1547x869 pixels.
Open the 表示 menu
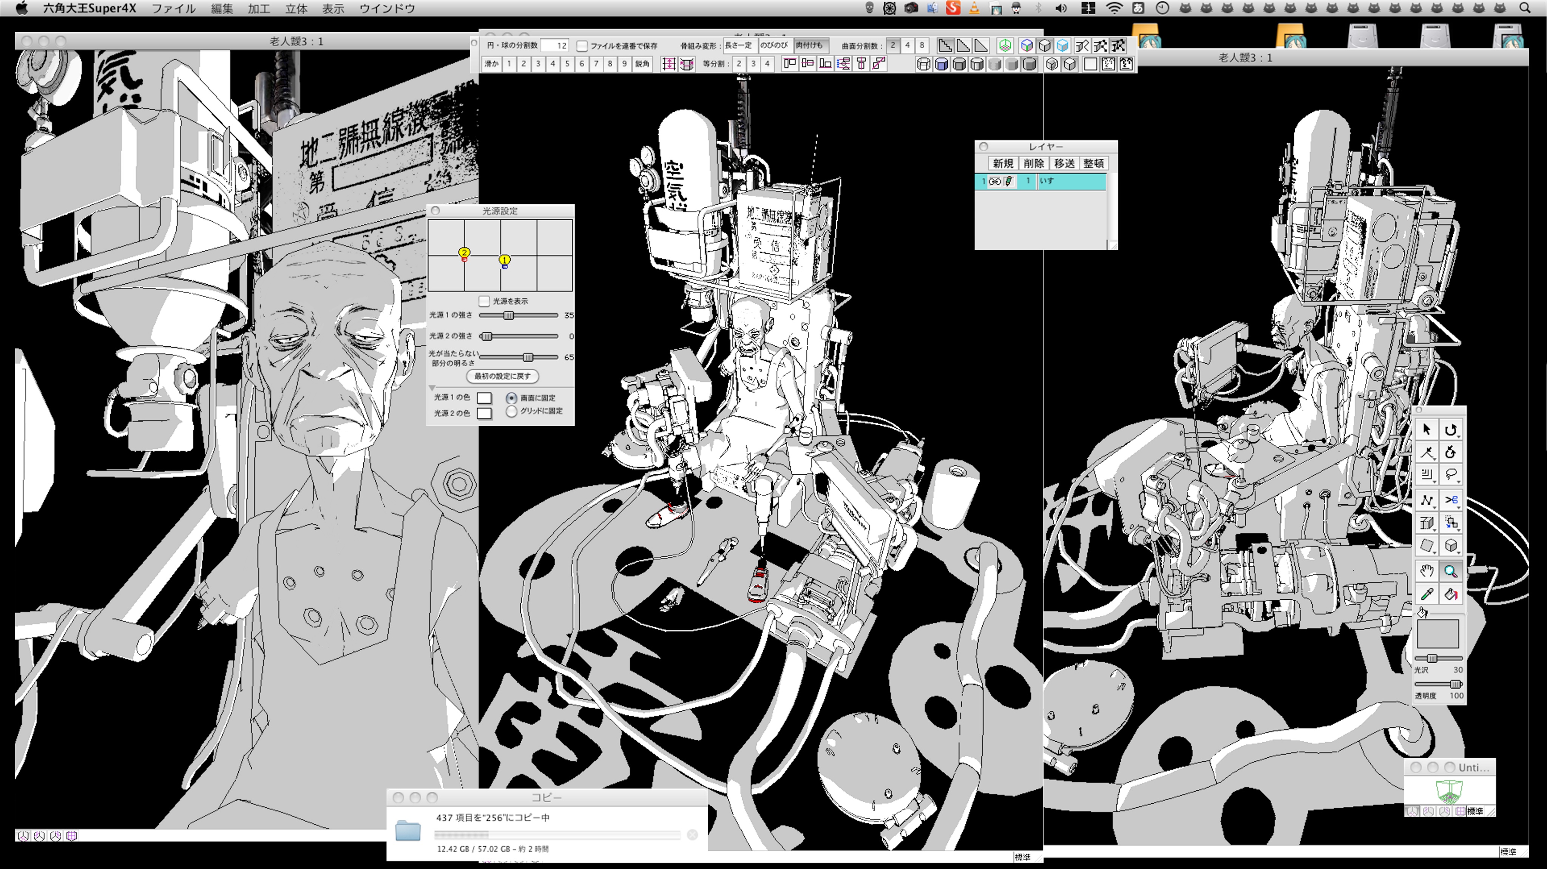[x=333, y=8]
